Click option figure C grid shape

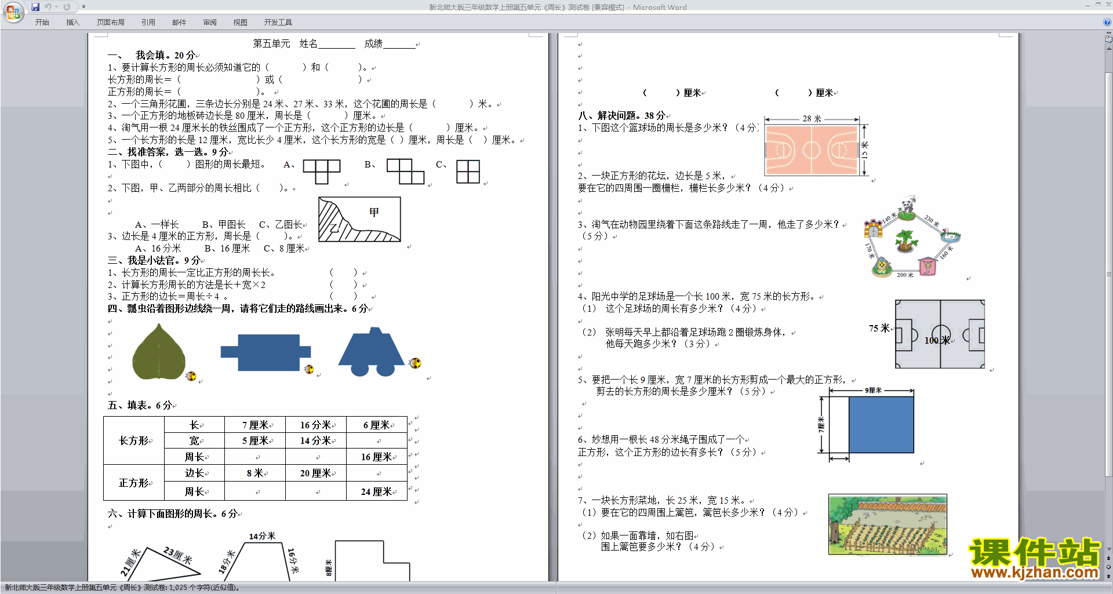(x=468, y=172)
